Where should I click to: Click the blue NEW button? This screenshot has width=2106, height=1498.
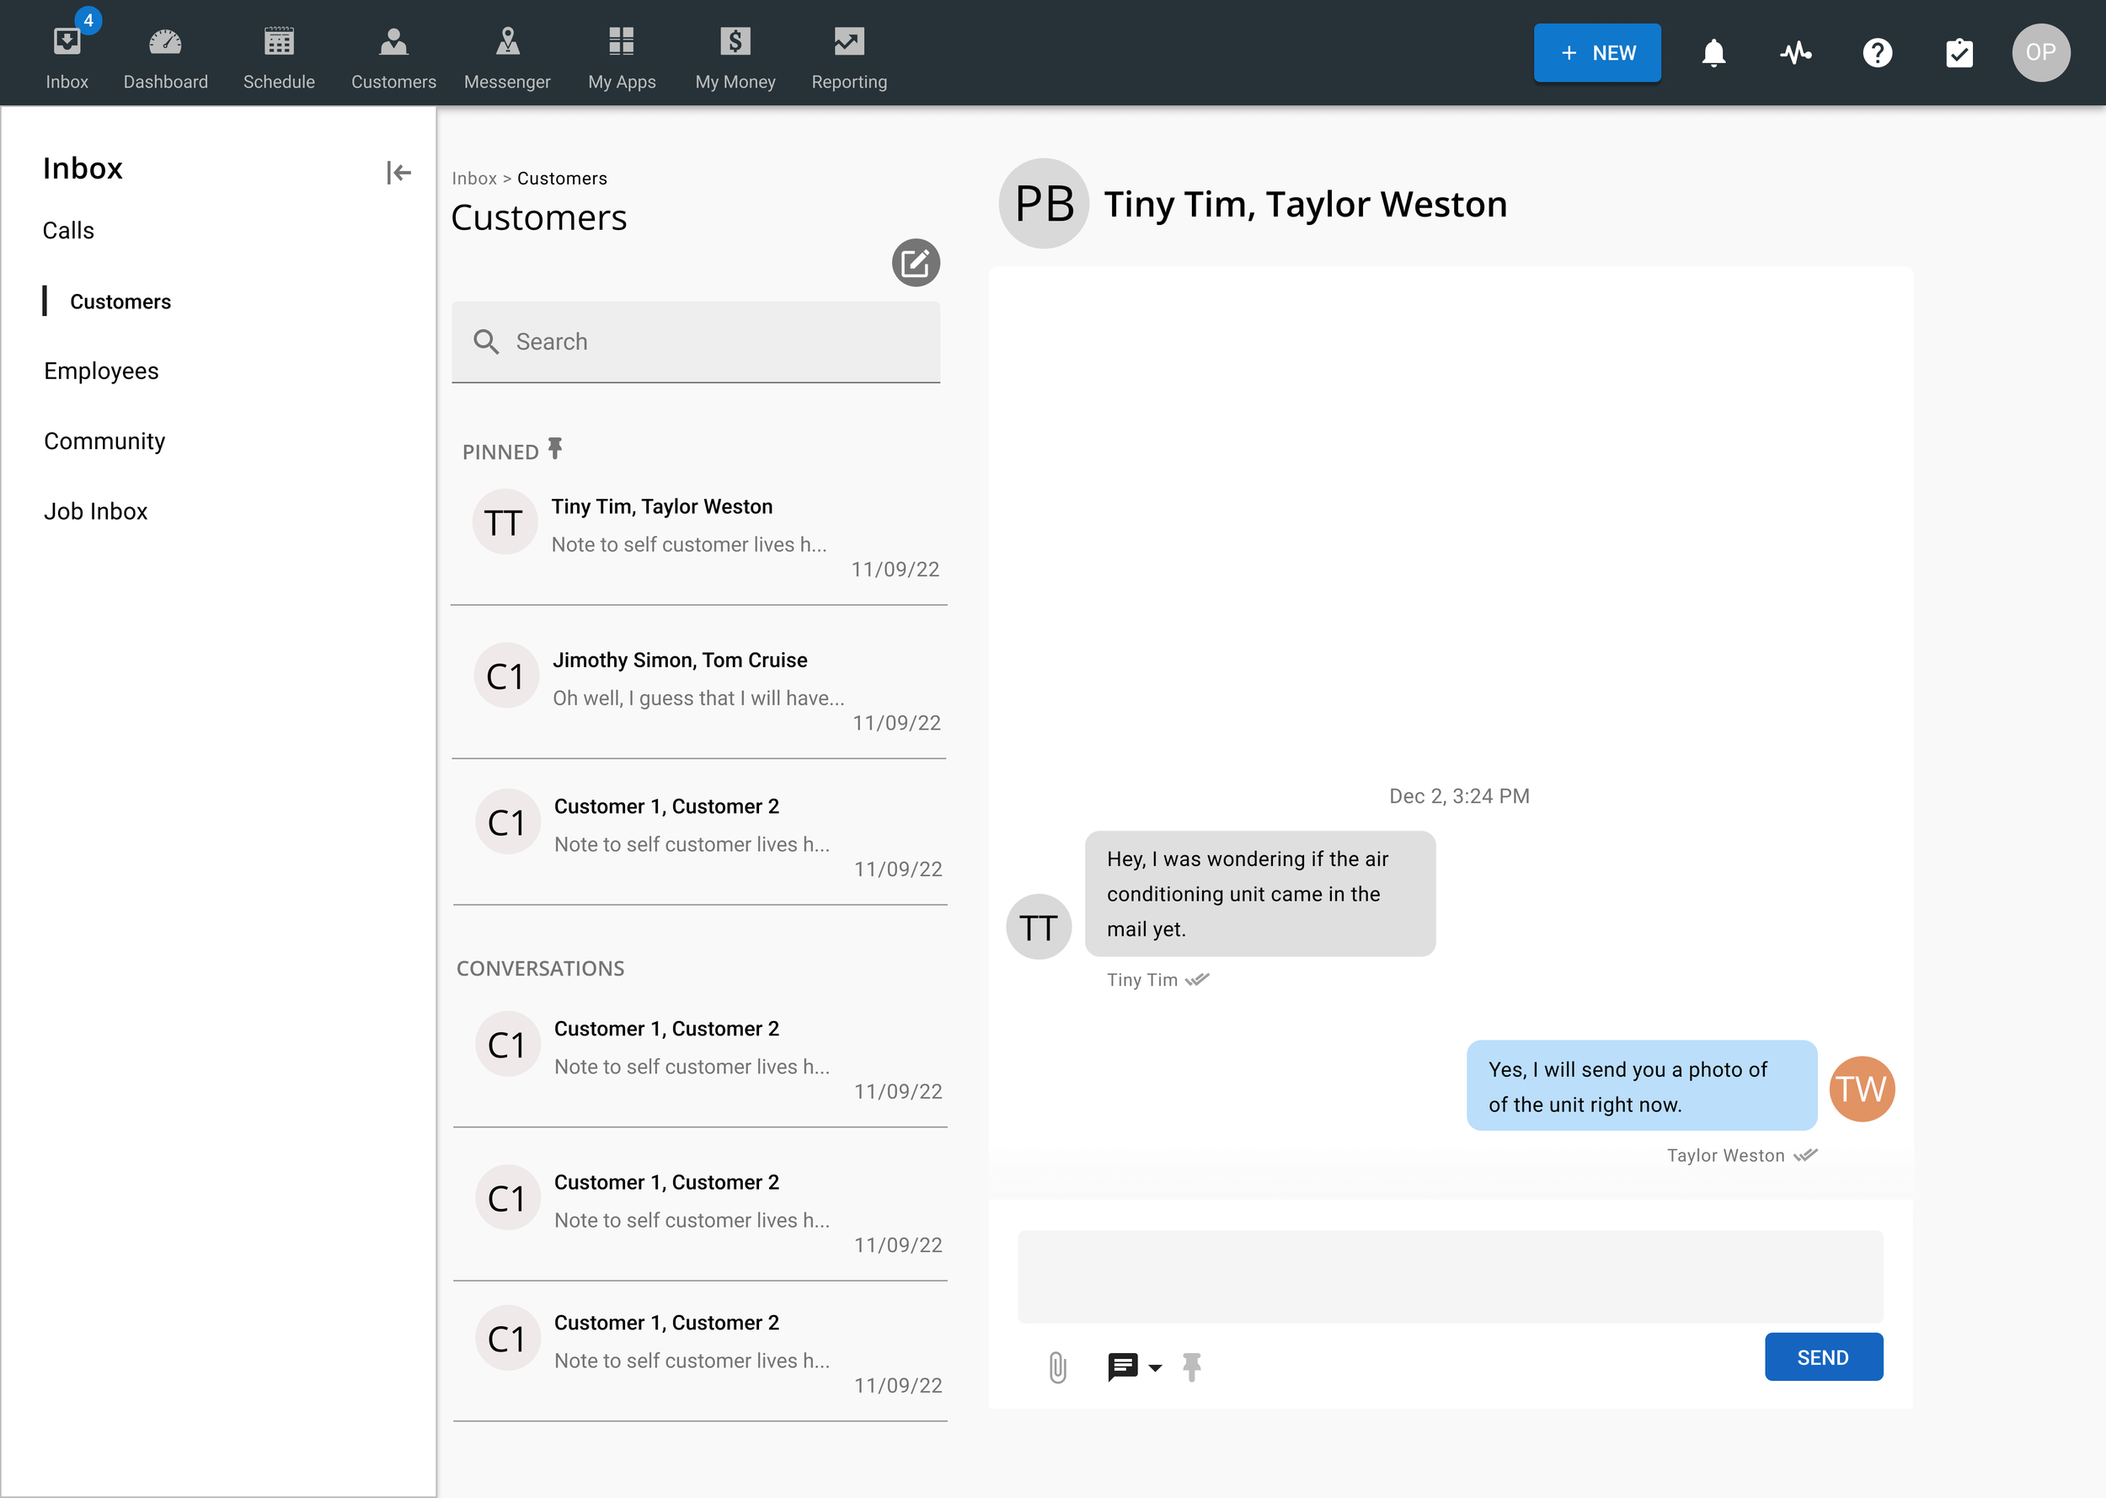[x=1597, y=54]
